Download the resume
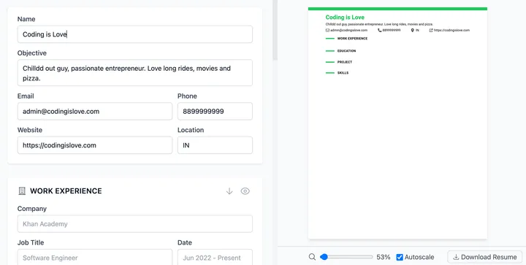Image resolution: width=526 pixels, height=265 pixels. 485,257
